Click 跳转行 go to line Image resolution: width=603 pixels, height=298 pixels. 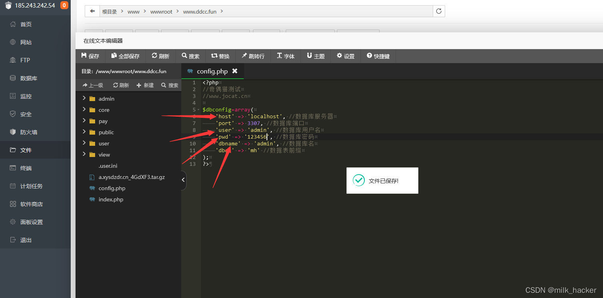253,56
